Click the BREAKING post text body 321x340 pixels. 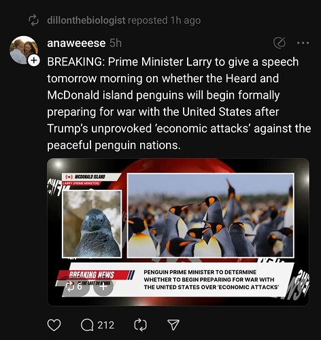point(179,103)
